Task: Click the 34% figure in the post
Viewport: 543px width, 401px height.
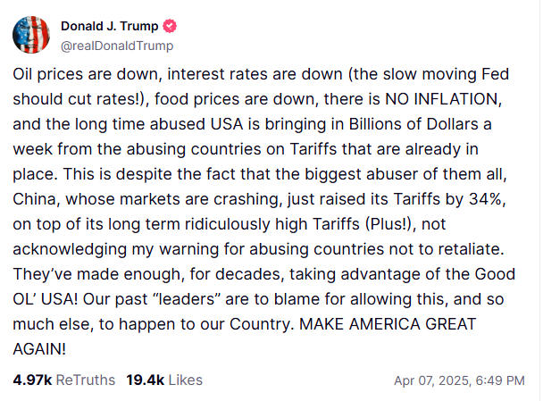Action: [x=485, y=199]
